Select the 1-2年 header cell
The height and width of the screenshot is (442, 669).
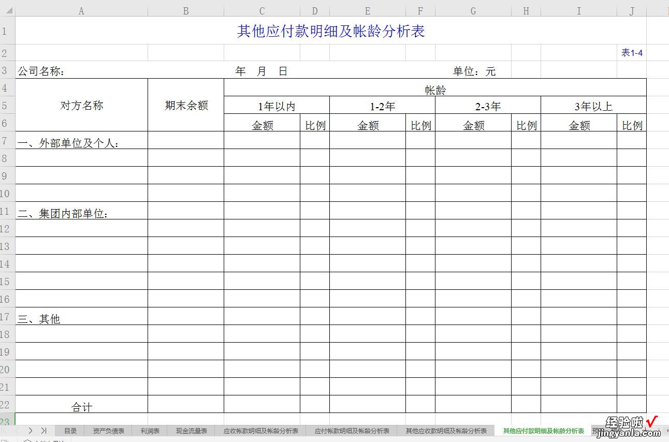[x=382, y=106]
